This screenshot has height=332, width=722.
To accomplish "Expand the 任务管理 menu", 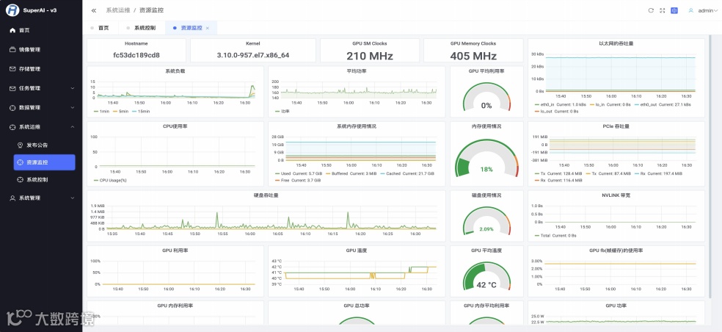I will click(x=41, y=88).
